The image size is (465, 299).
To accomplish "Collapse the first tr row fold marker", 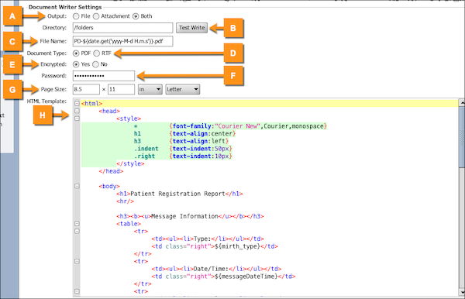I will (x=77, y=231).
